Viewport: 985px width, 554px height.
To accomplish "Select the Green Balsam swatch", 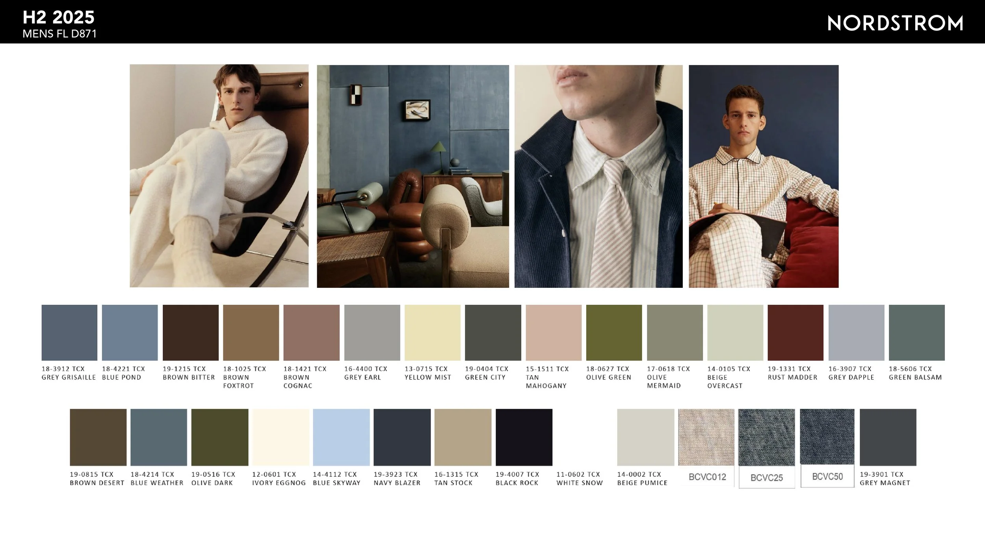I will click(916, 332).
